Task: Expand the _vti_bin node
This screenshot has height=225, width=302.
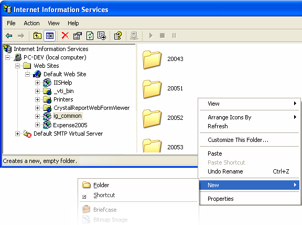Action: tap(38, 91)
